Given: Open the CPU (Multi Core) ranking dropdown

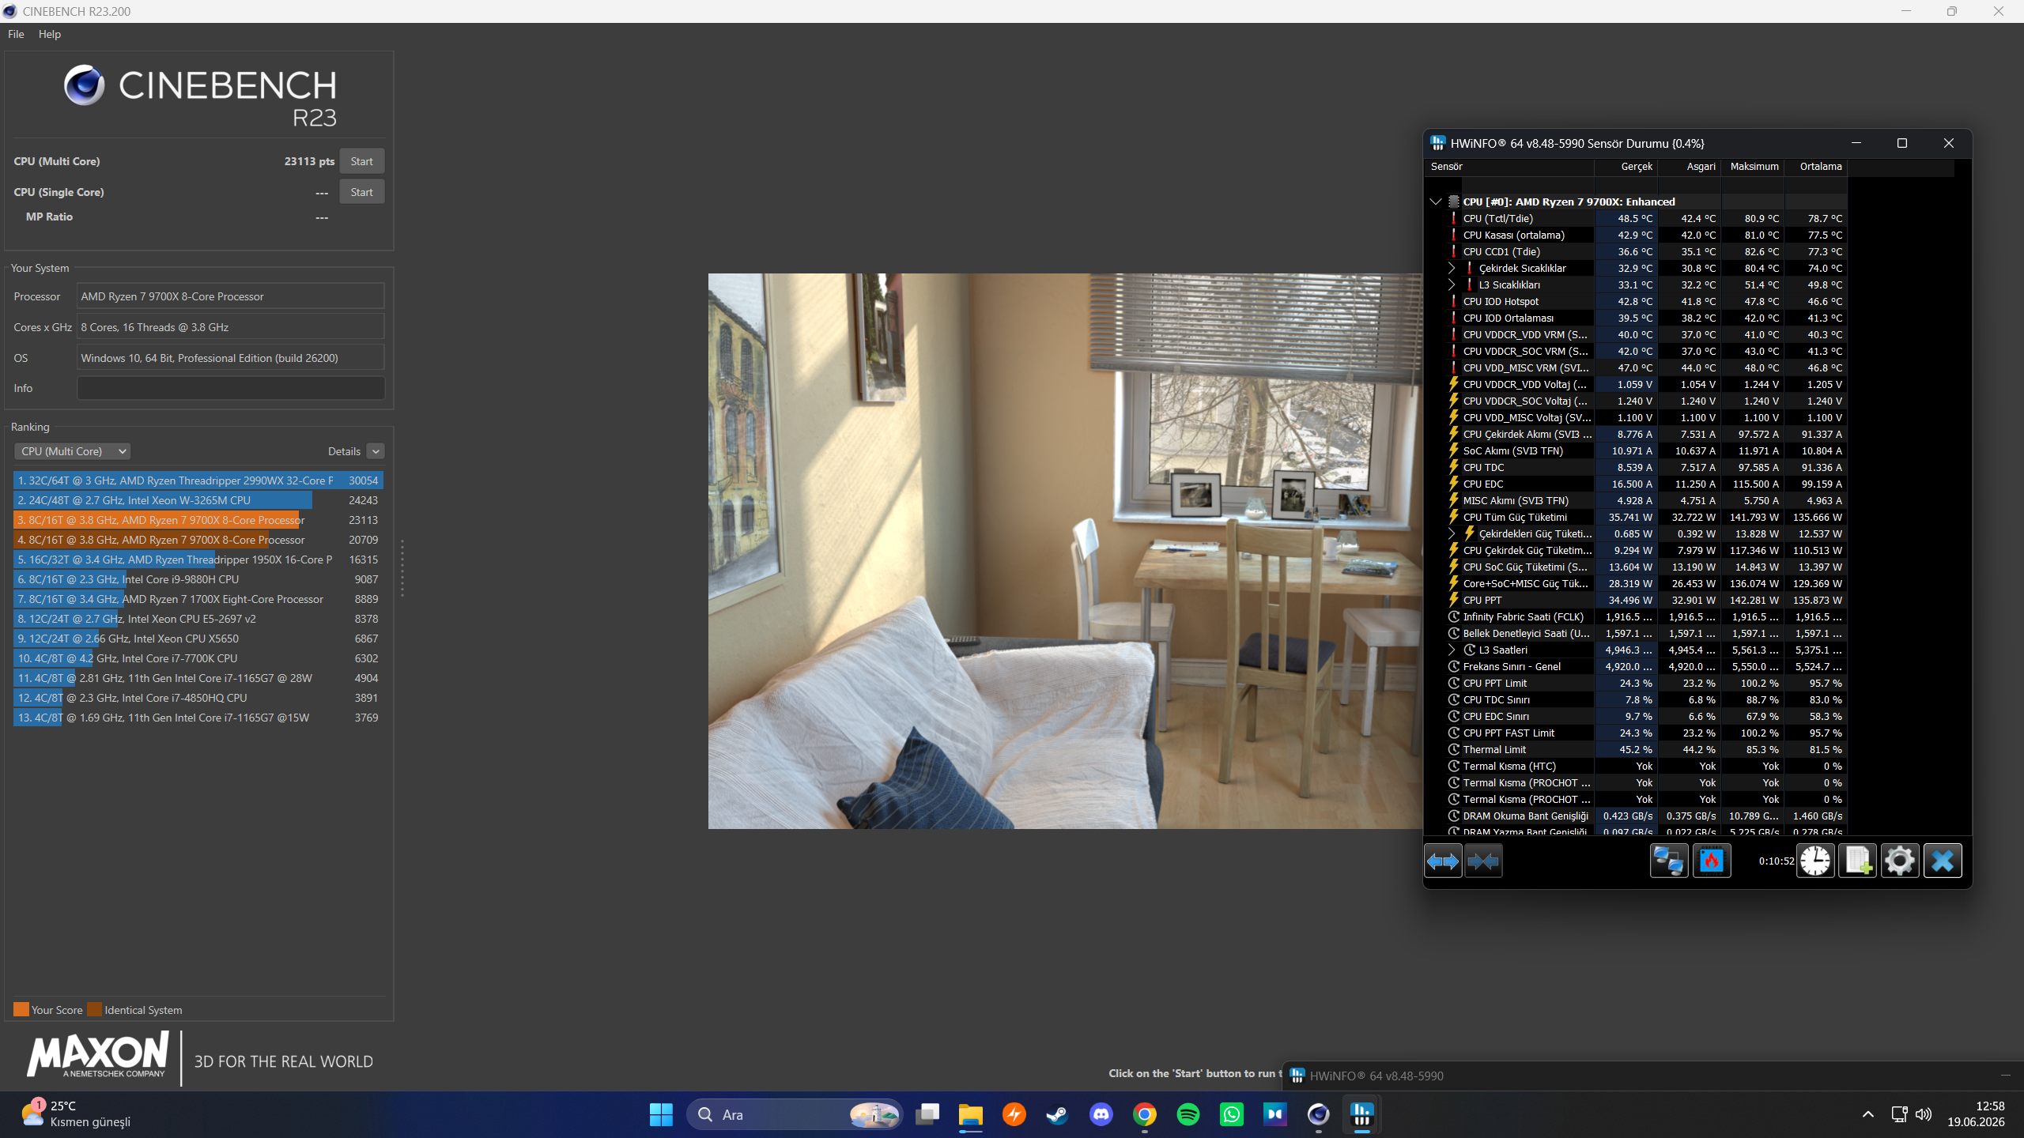Looking at the screenshot, I should [72, 451].
